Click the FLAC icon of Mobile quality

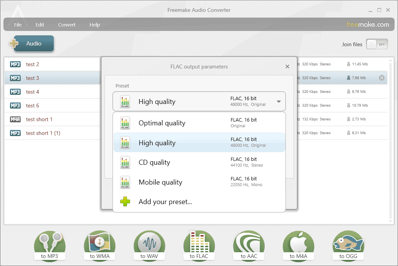click(125, 182)
